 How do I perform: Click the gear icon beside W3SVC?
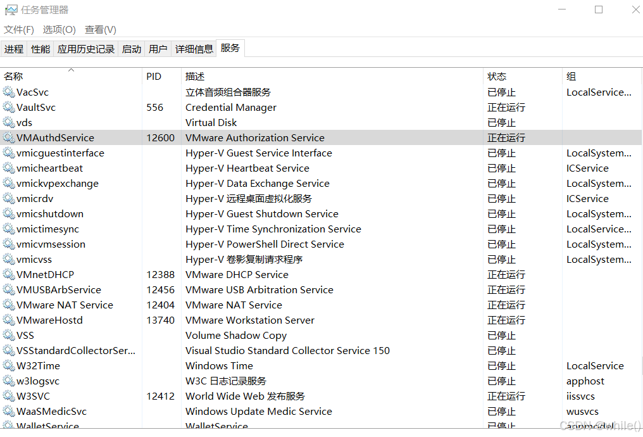click(9, 396)
